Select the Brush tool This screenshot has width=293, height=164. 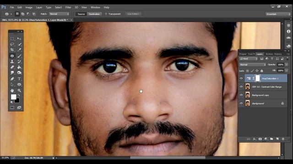tap(19, 56)
